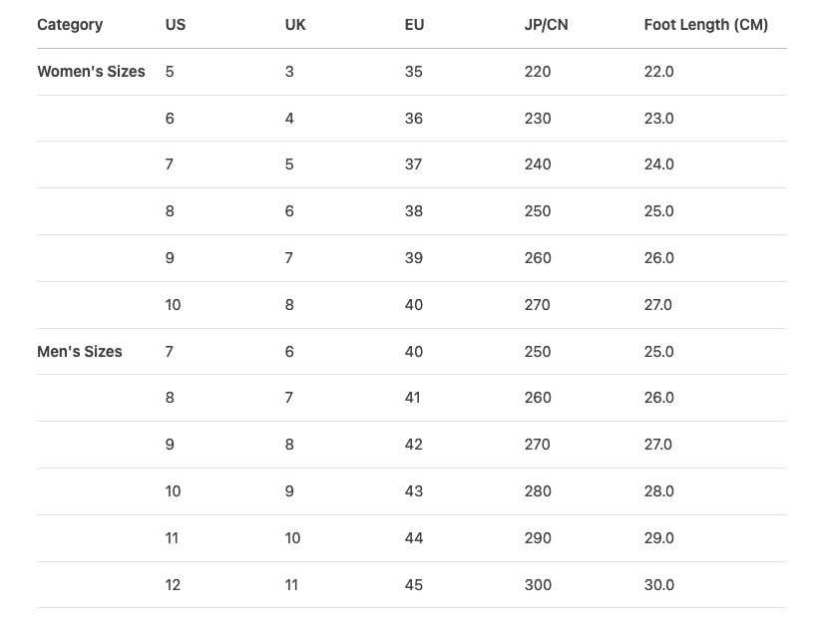Image resolution: width=827 pixels, height=631 pixels.
Task: Click the Category column header
Action: [x=70, y=25]
